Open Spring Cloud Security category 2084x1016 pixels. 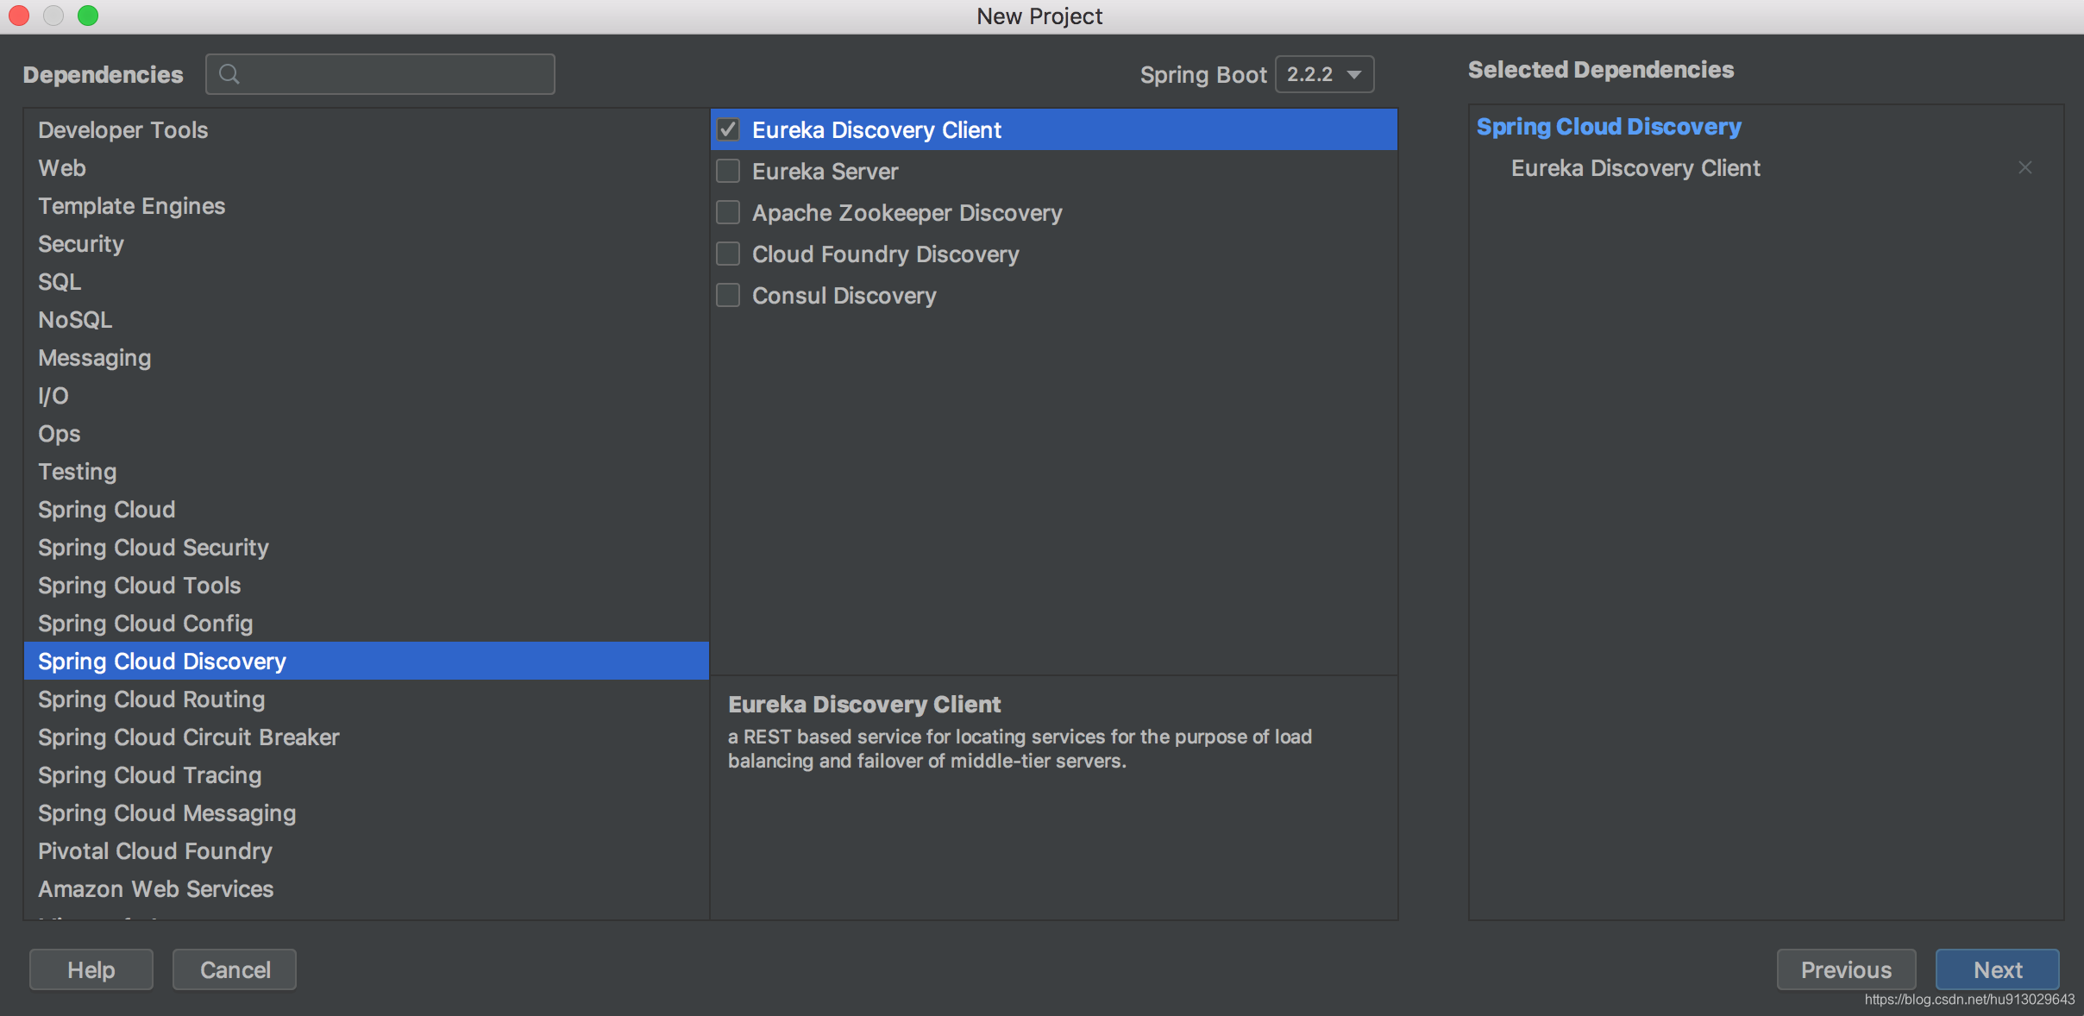point(367,547)
